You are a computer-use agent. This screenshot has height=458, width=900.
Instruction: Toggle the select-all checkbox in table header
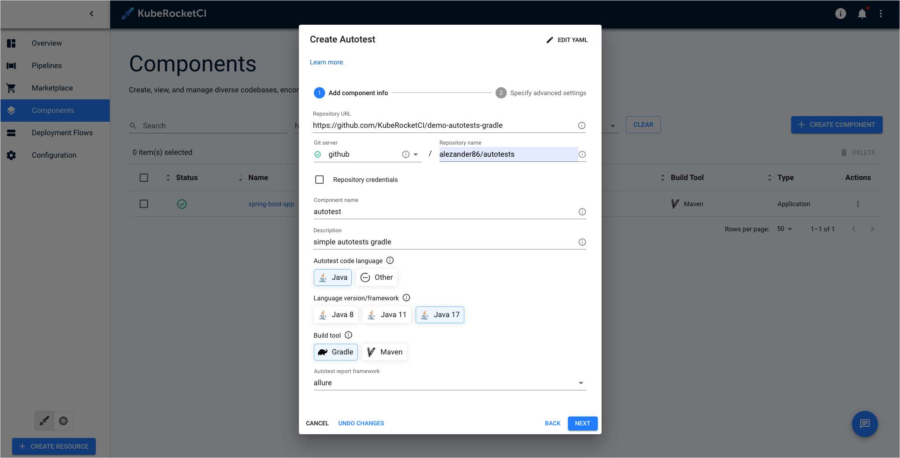pos(144,178)
